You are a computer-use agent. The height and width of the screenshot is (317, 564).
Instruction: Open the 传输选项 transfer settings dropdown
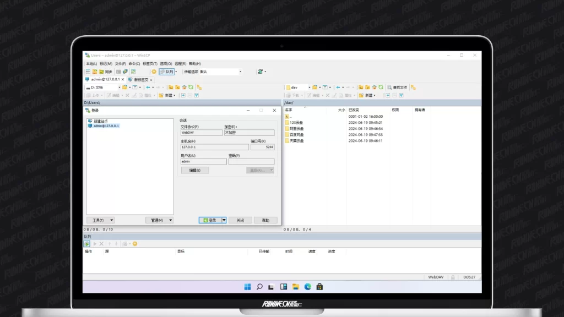click(x=240, y=72)
